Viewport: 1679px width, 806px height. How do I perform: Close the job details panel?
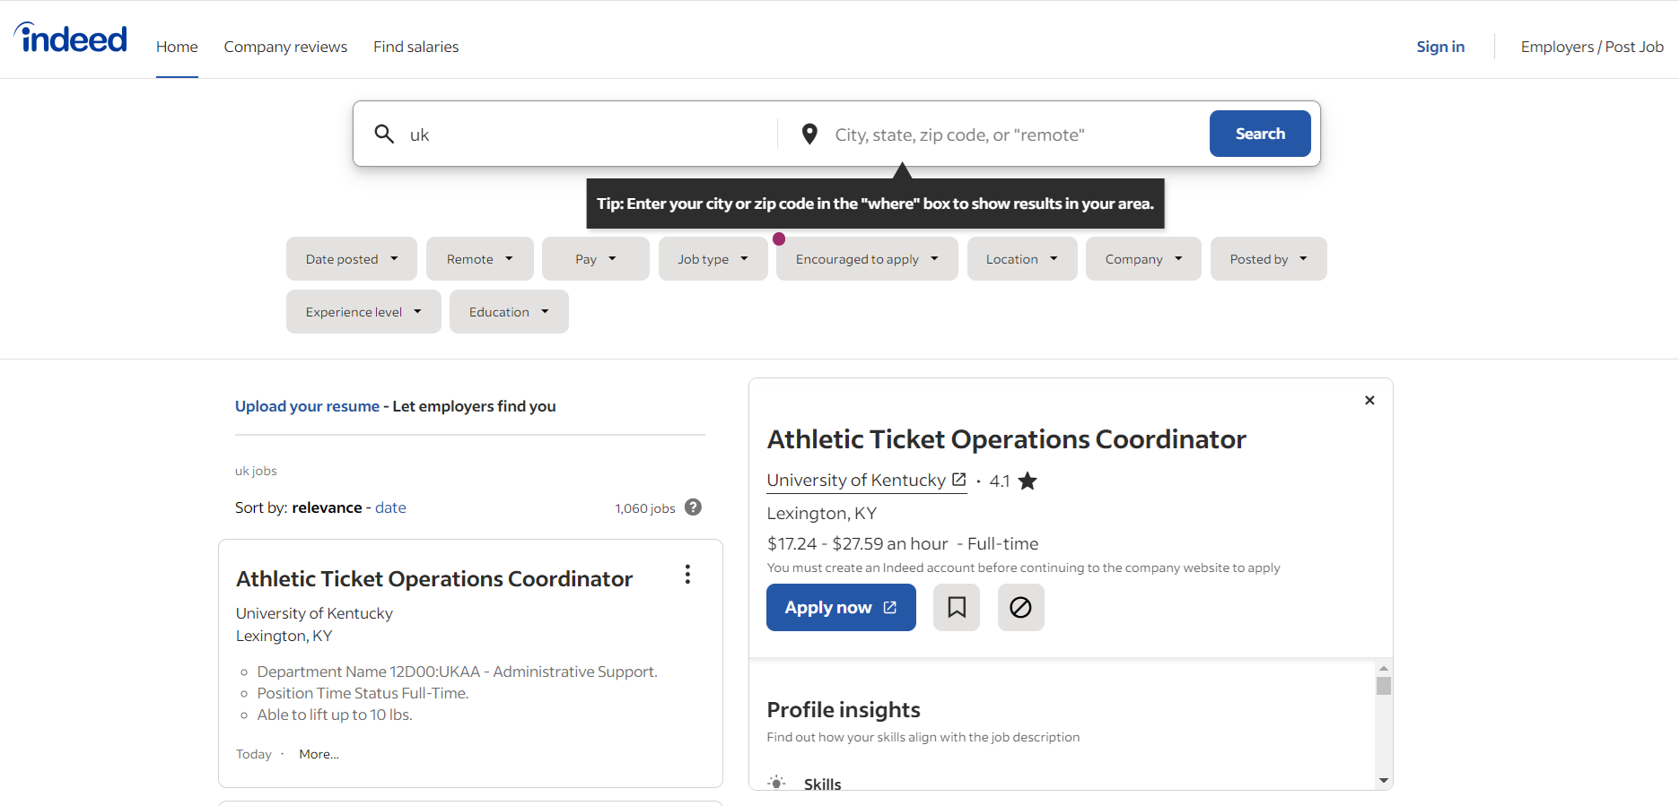click(1369, 401)
